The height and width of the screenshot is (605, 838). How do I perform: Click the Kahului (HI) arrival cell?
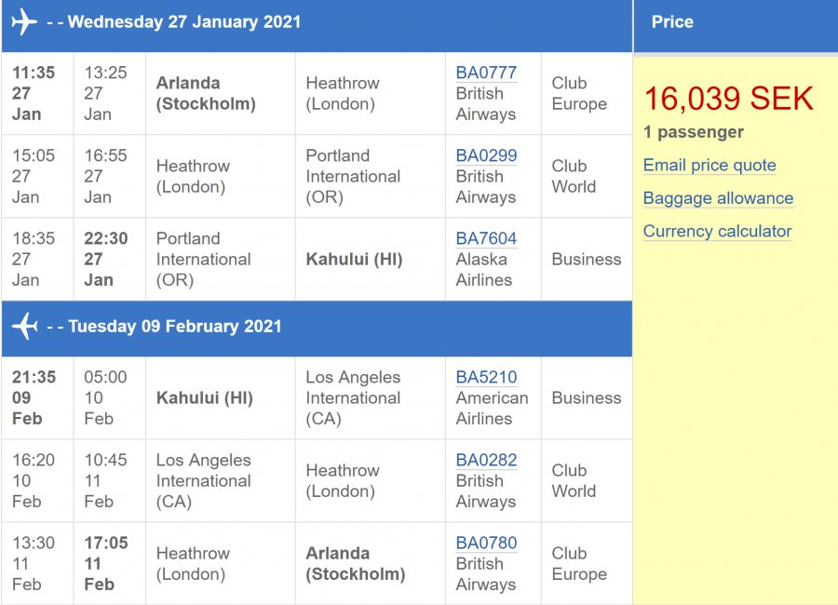(x=354, y=259)
